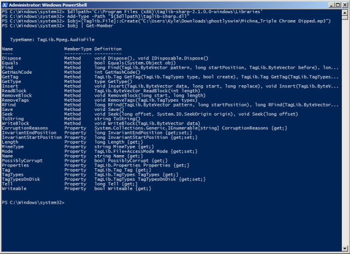350x254 pixels.
Task: Click the Dispose method name
Action: pyautogui.click(x=11, y=58)
